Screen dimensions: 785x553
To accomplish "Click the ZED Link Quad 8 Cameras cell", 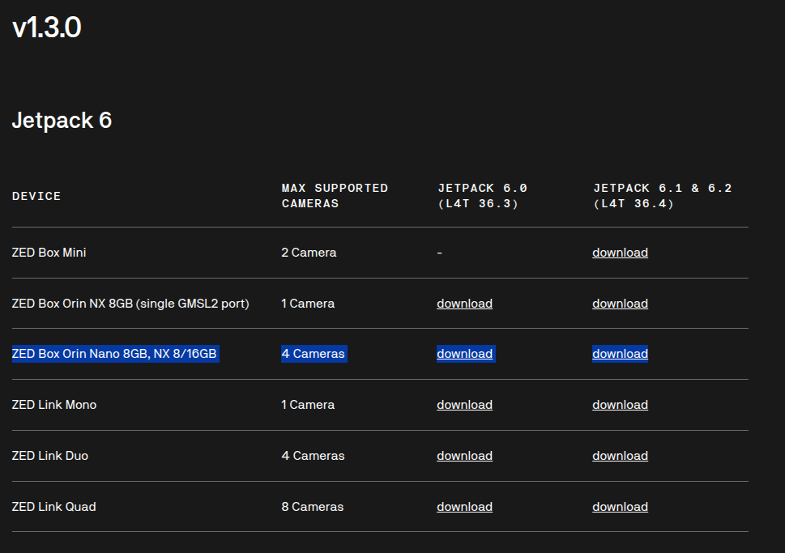I will pyautogui.click(x=313, y=507).
